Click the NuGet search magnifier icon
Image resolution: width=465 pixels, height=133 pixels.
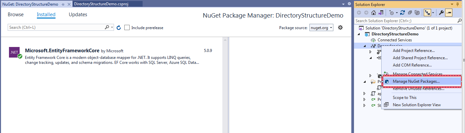pos(107,27)
